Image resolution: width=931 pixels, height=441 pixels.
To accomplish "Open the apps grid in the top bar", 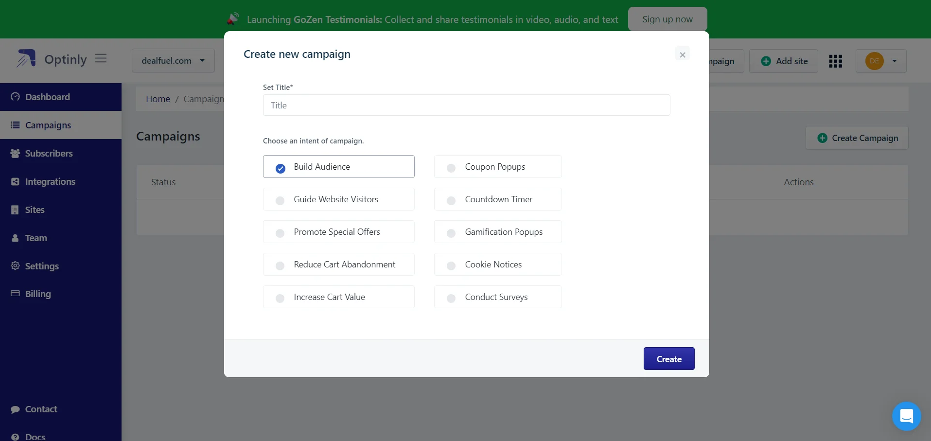I will point(835,61).
